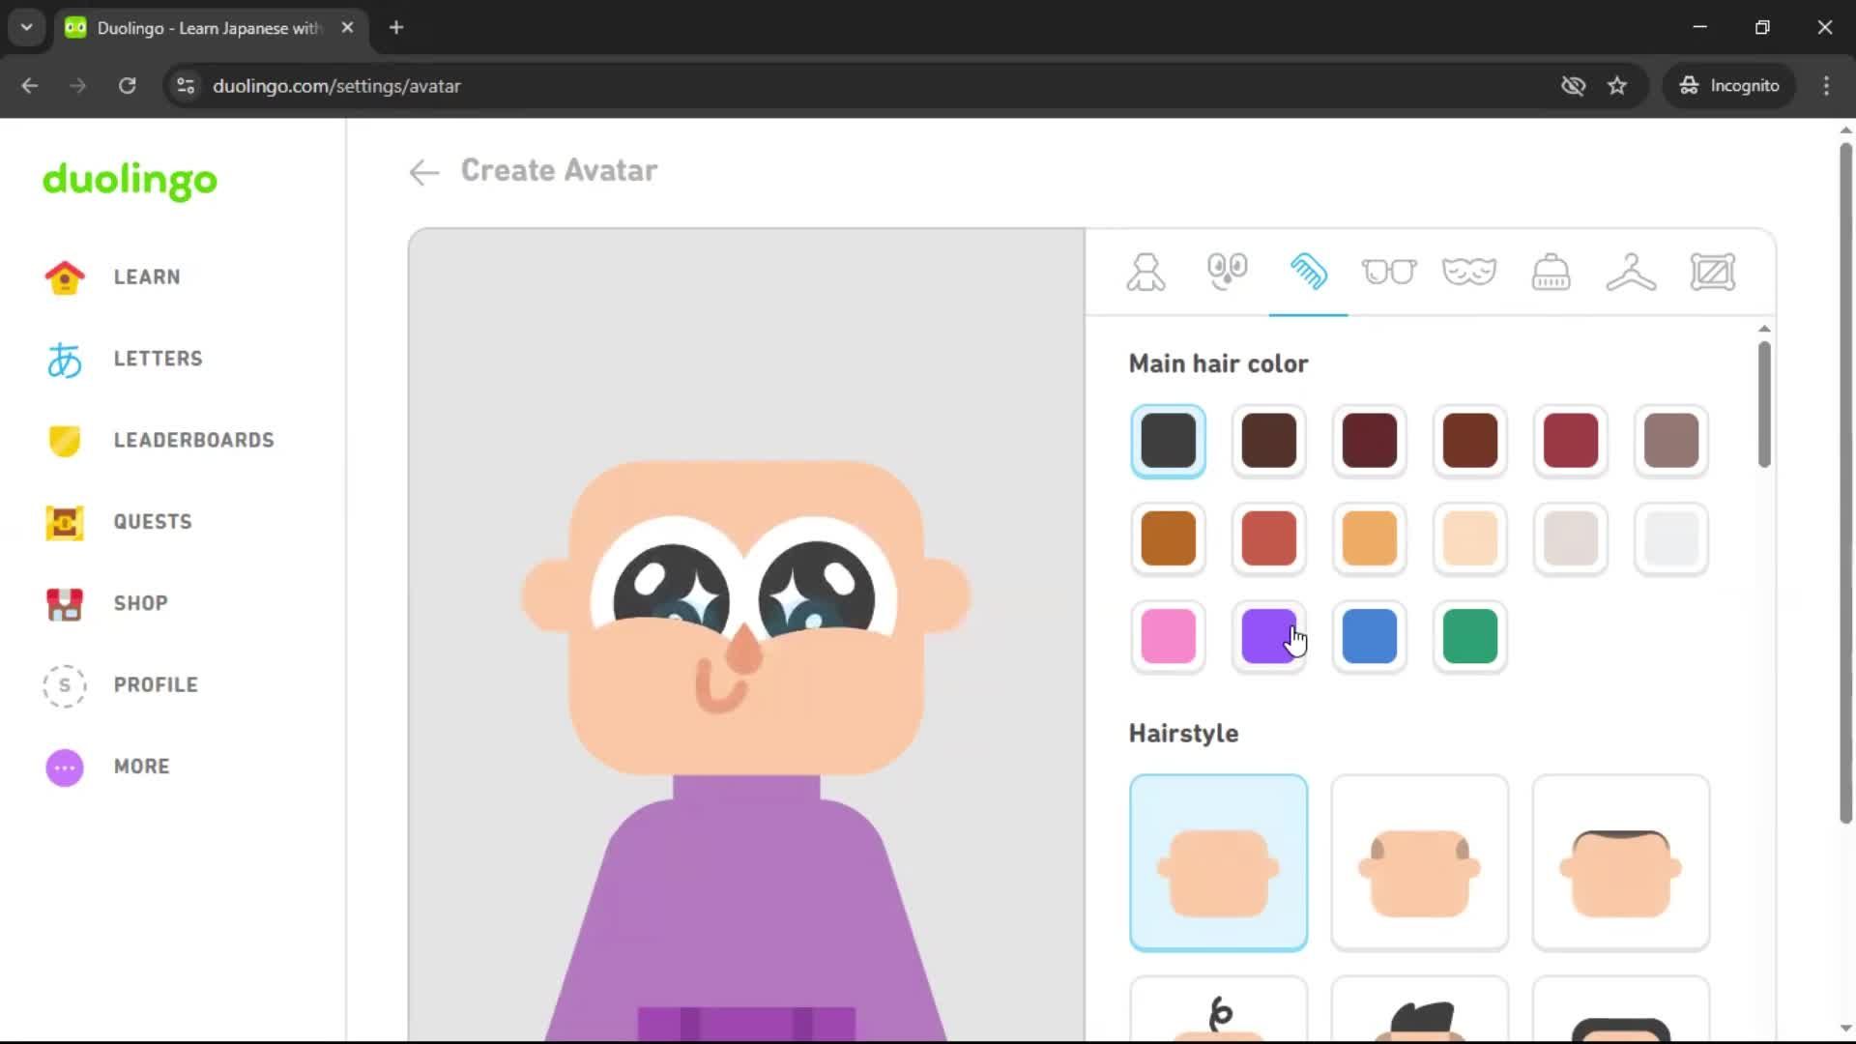Select the bald hairstyle option

pyautogui.click(x=1218, y=860)
